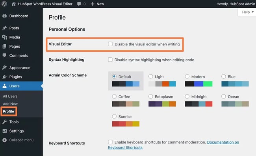Click the Appearance paintbrush icon
This screenshot has width=256, height=156.
click(5, 67)
